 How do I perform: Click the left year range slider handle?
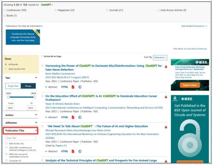[8, 97]
